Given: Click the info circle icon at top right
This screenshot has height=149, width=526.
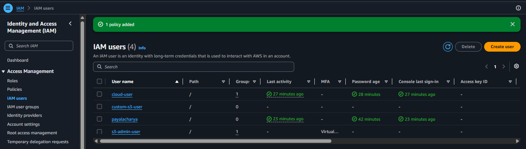Looking at the screenshot, I should click(x=518, y=8).
